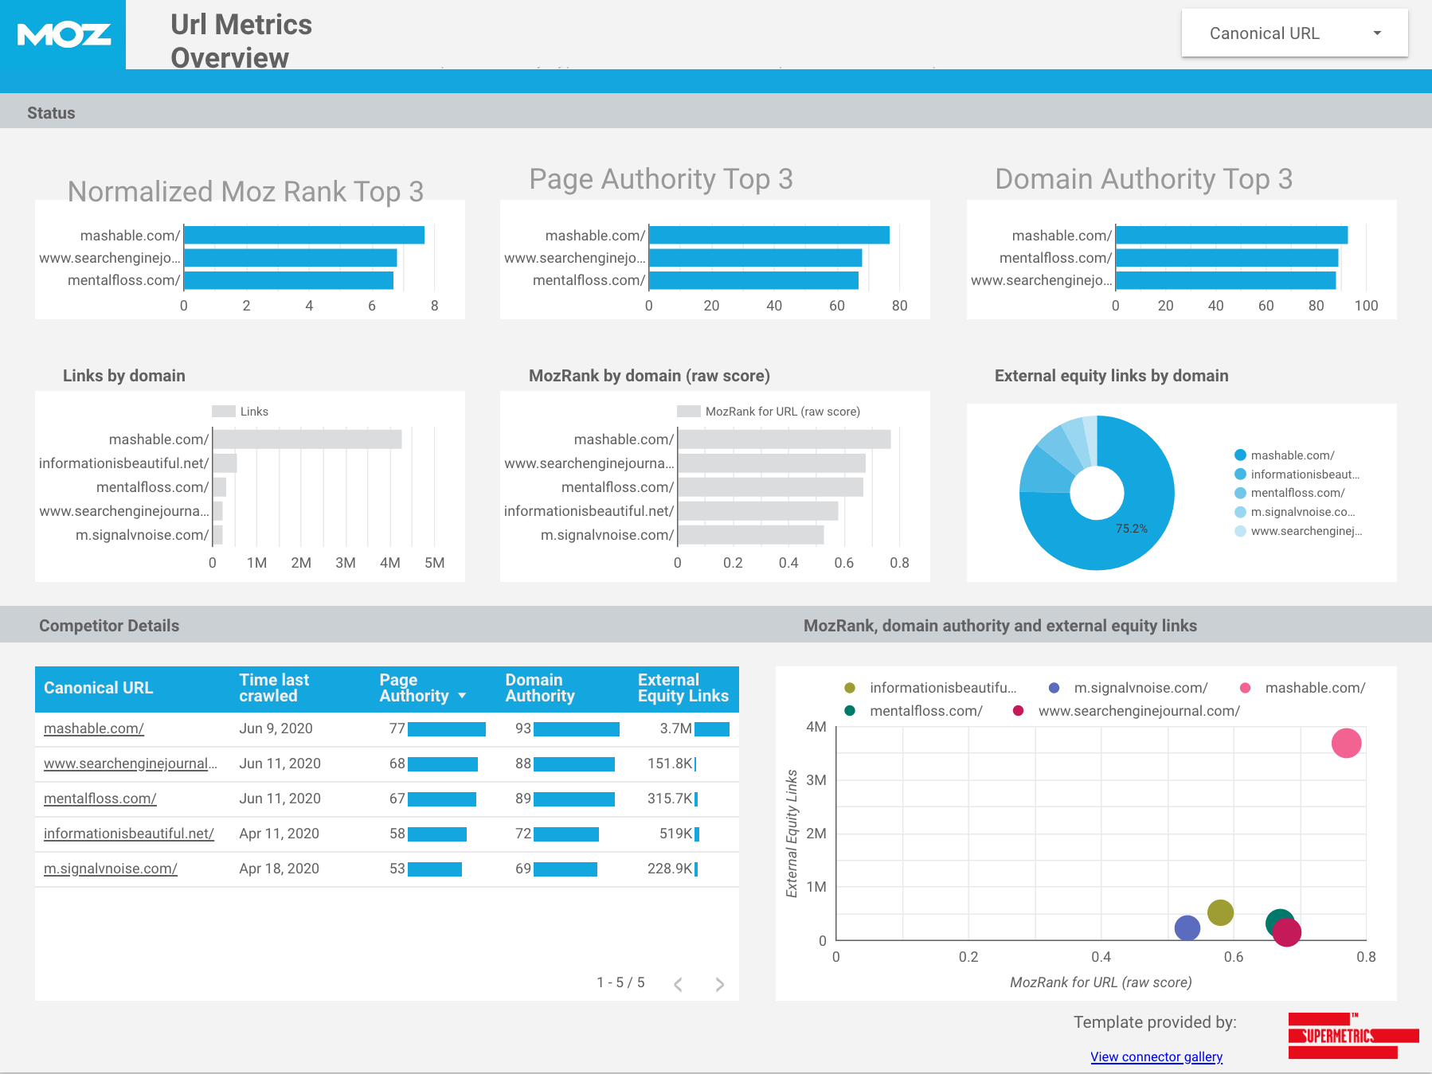Toggle informationisbeautiful legend dot in scatter chart
This screenshot has width=1432, height=1074.
click(x=850, y=688)
